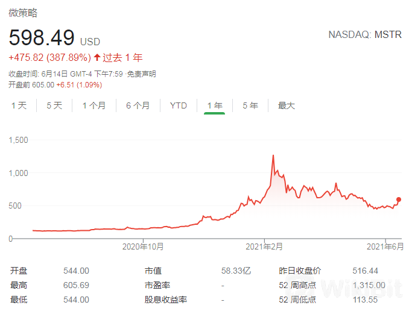Image resolution: width=412 pixels, height=314 pixels.
Task: Click the NASDAQ: MSTR ticker label
Action: 365,35
